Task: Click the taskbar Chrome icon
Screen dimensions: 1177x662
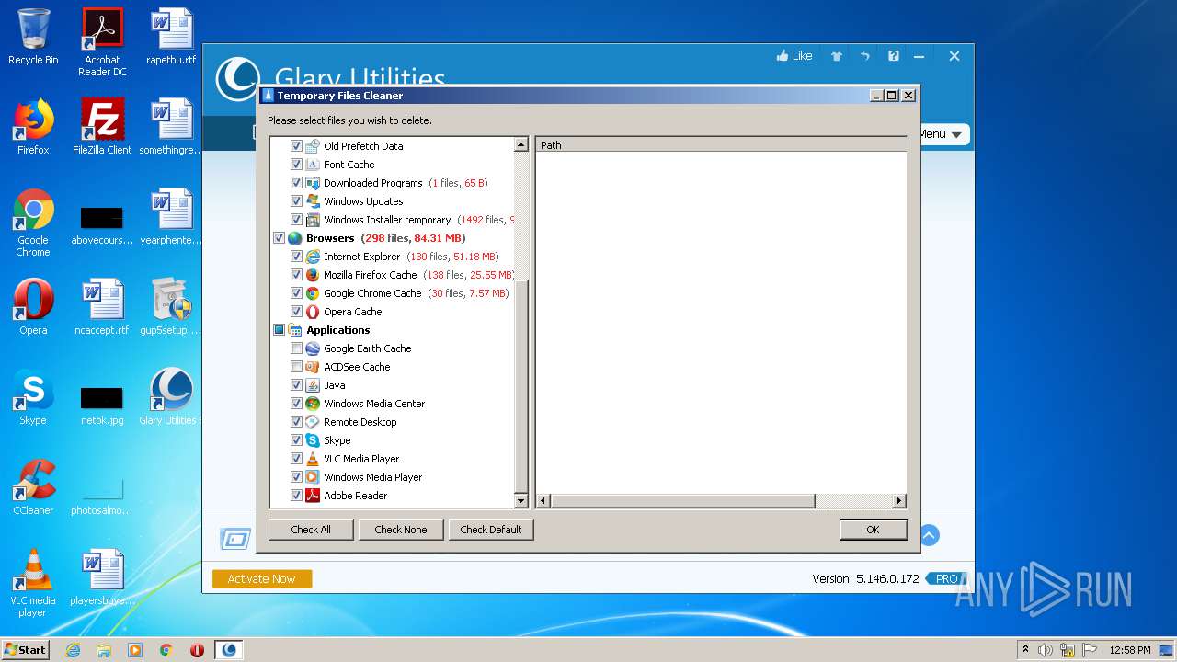Action: click(x=166, y=650)
